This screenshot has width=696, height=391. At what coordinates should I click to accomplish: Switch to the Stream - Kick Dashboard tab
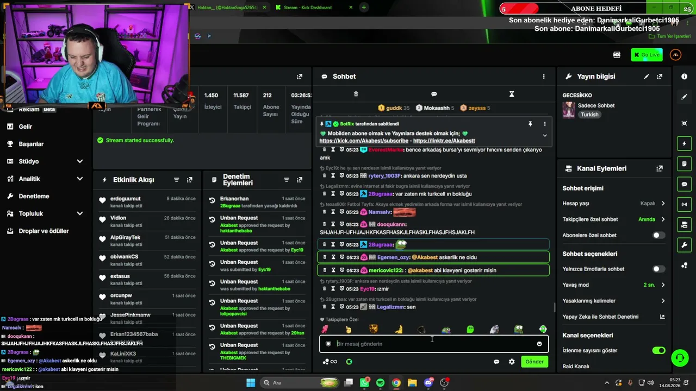[313, 8]
